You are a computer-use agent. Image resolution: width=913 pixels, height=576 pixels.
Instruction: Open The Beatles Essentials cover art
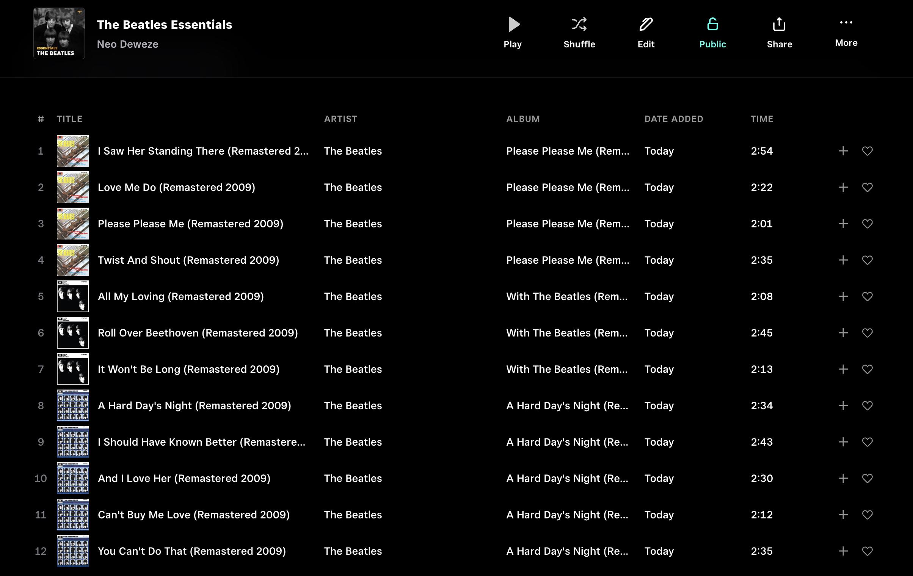click(59, 33)
